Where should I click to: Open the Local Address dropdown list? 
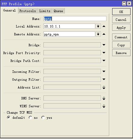click(x=98, y=26)
